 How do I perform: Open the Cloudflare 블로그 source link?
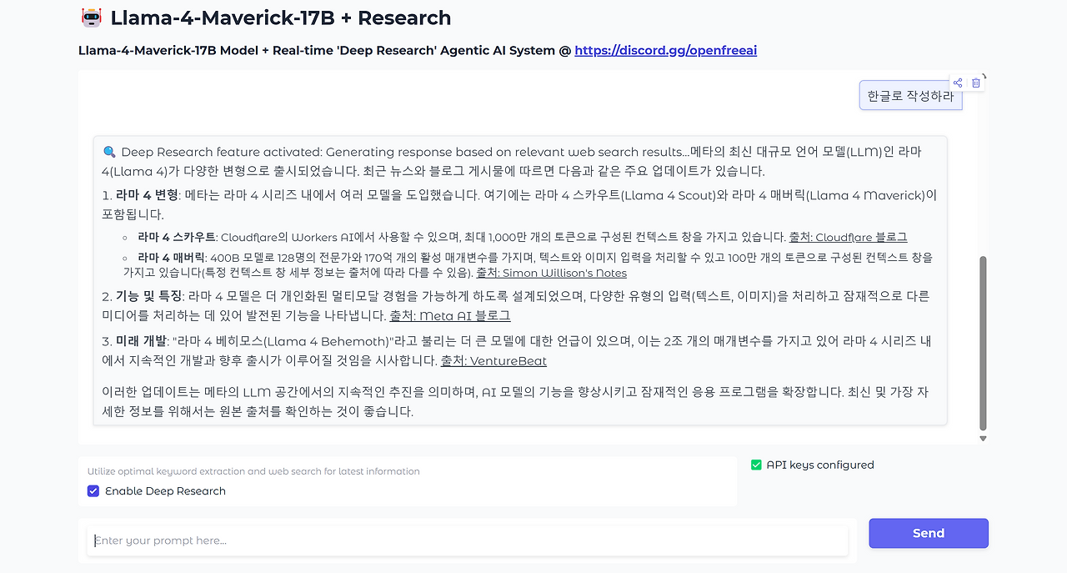tap(848, 237)
